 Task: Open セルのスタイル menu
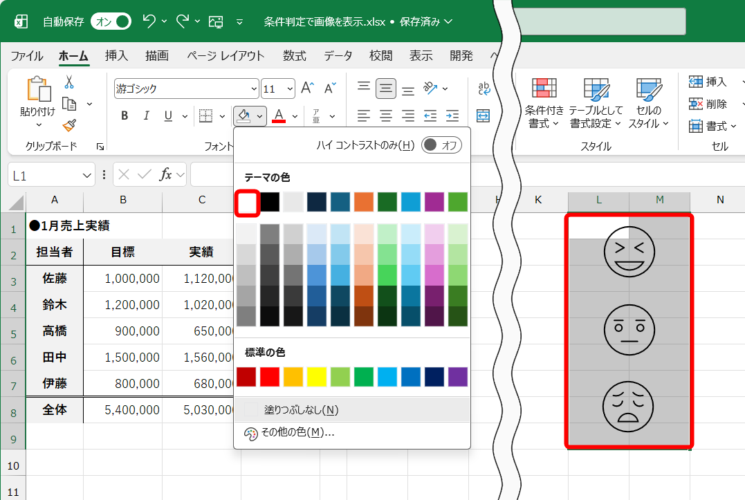point(649,104)
